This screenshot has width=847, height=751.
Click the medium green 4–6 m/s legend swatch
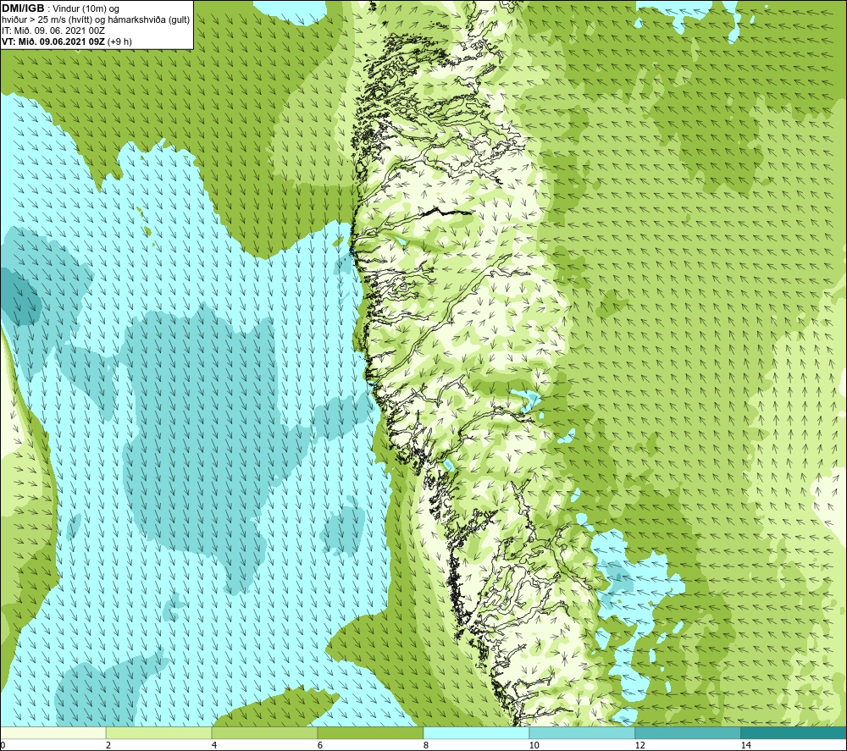[264, 732]
